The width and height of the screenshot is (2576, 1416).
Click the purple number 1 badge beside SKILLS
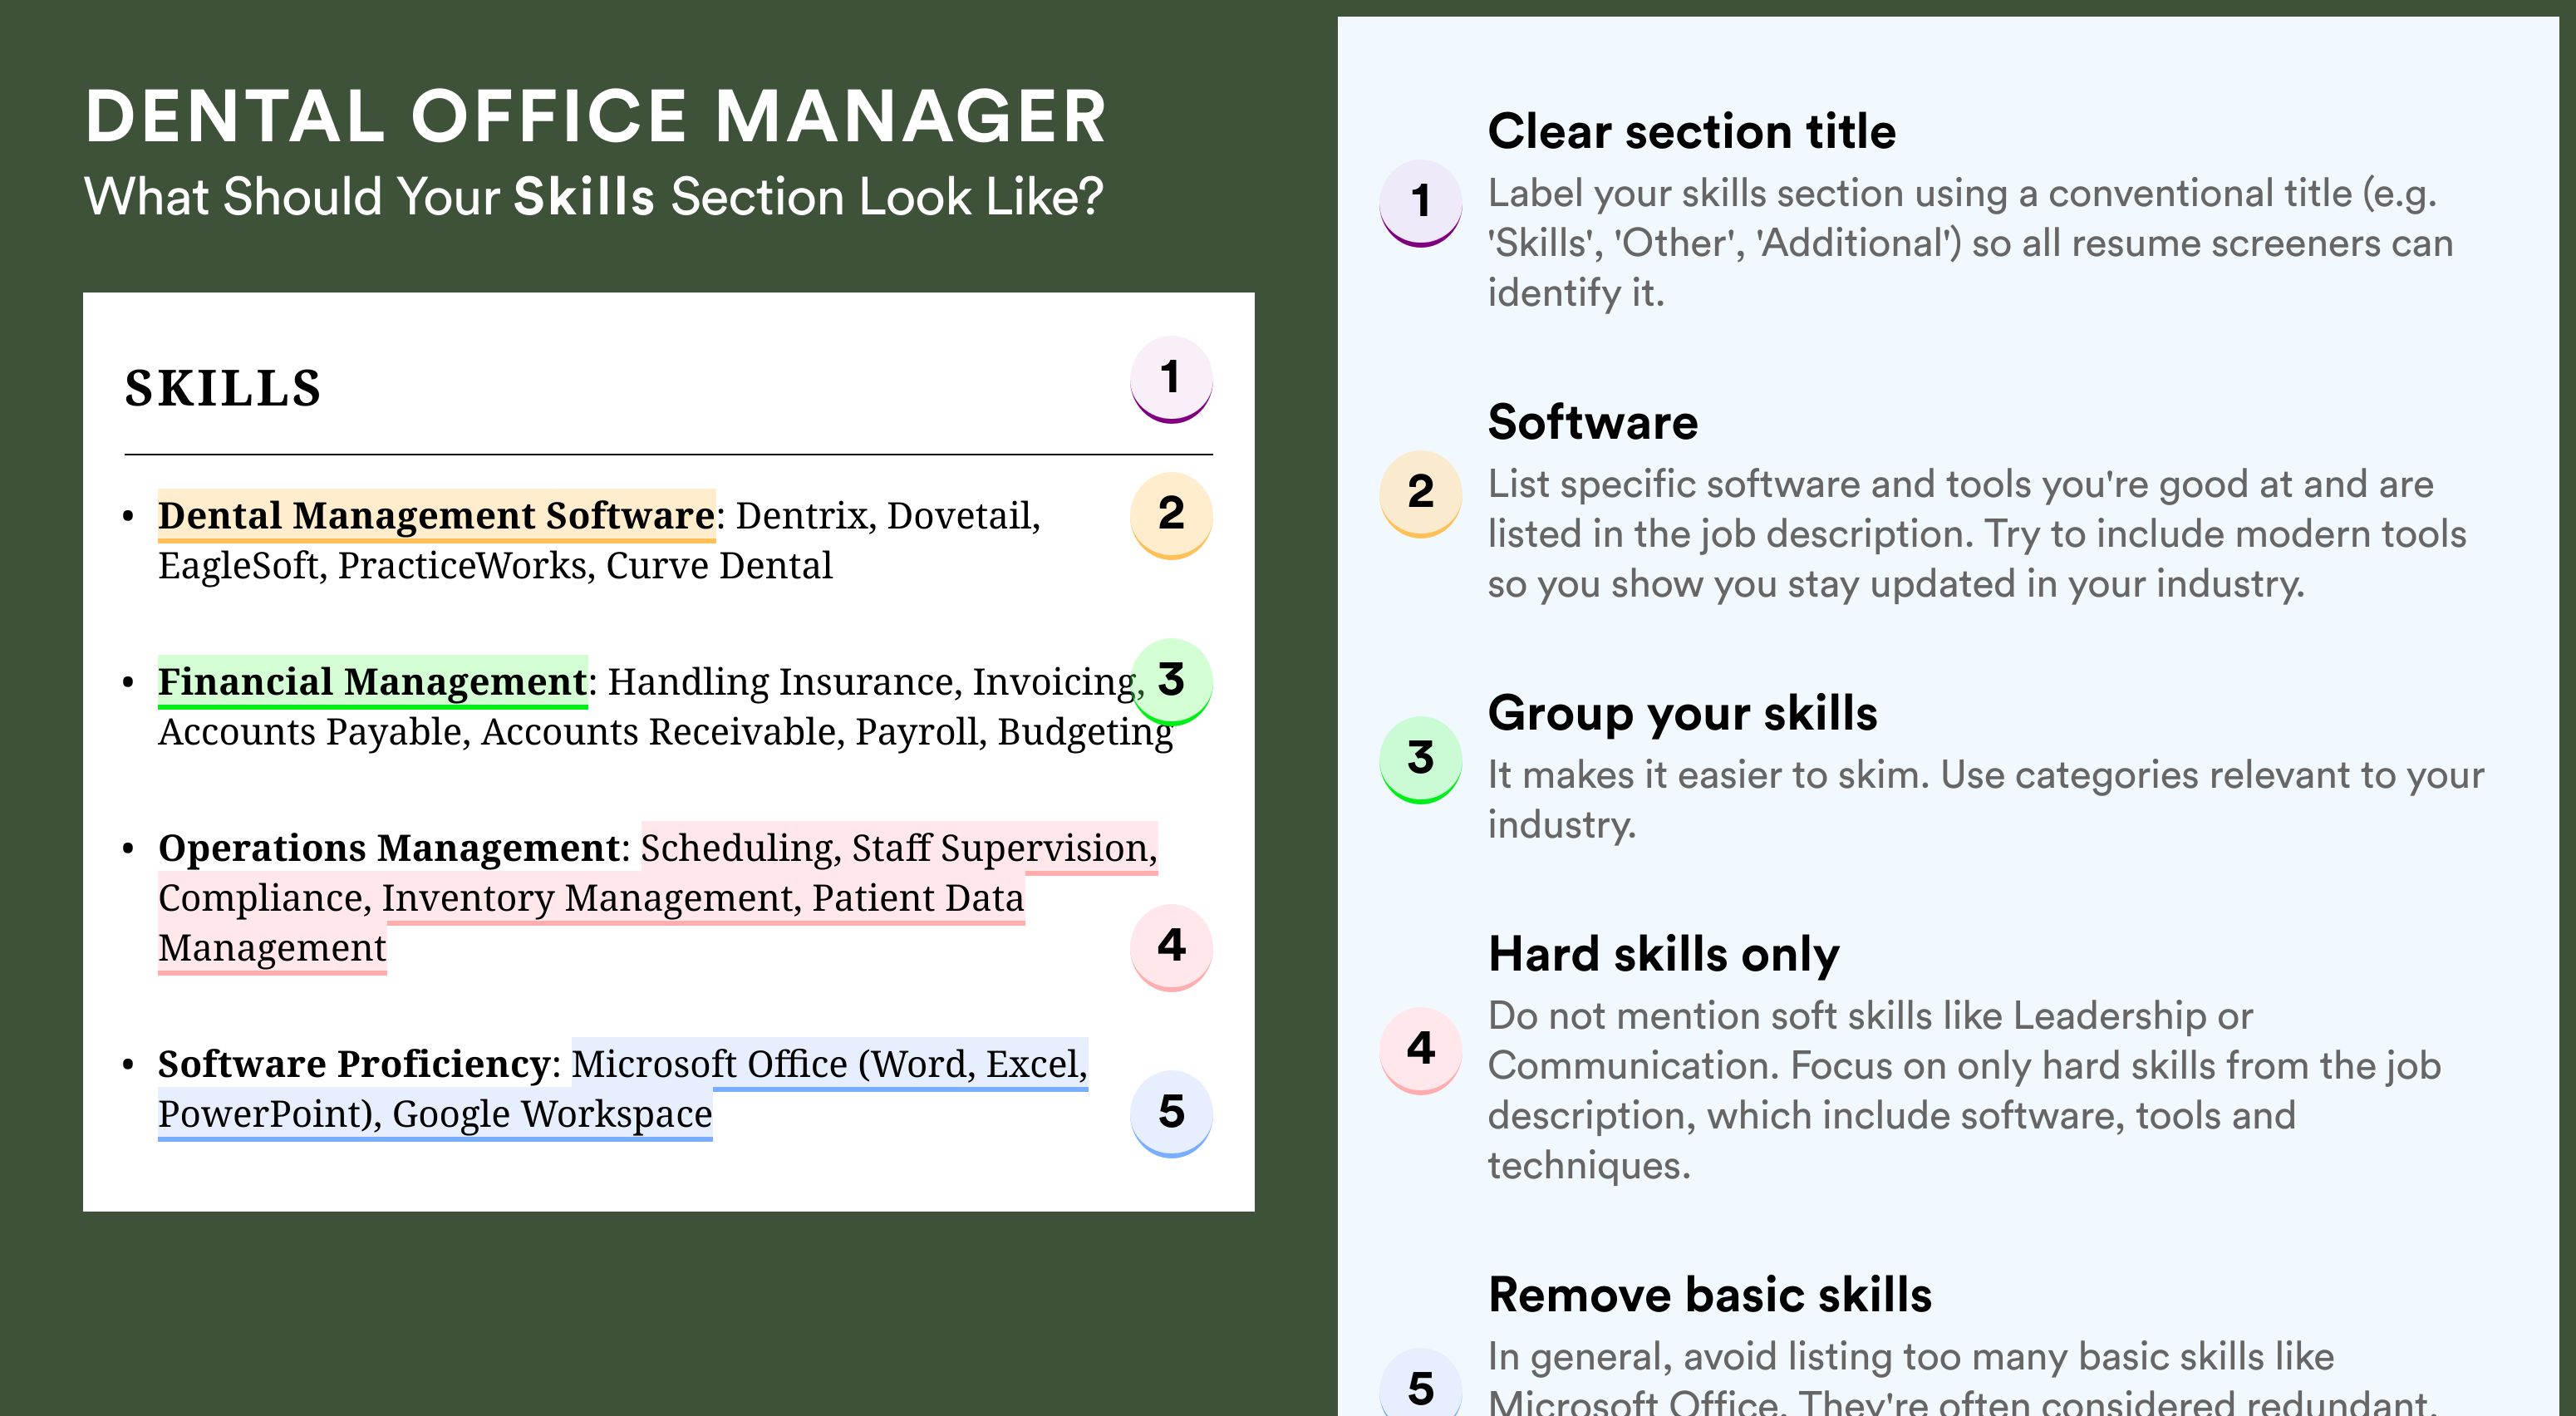pyautogui.click(x=1171, y=379)
